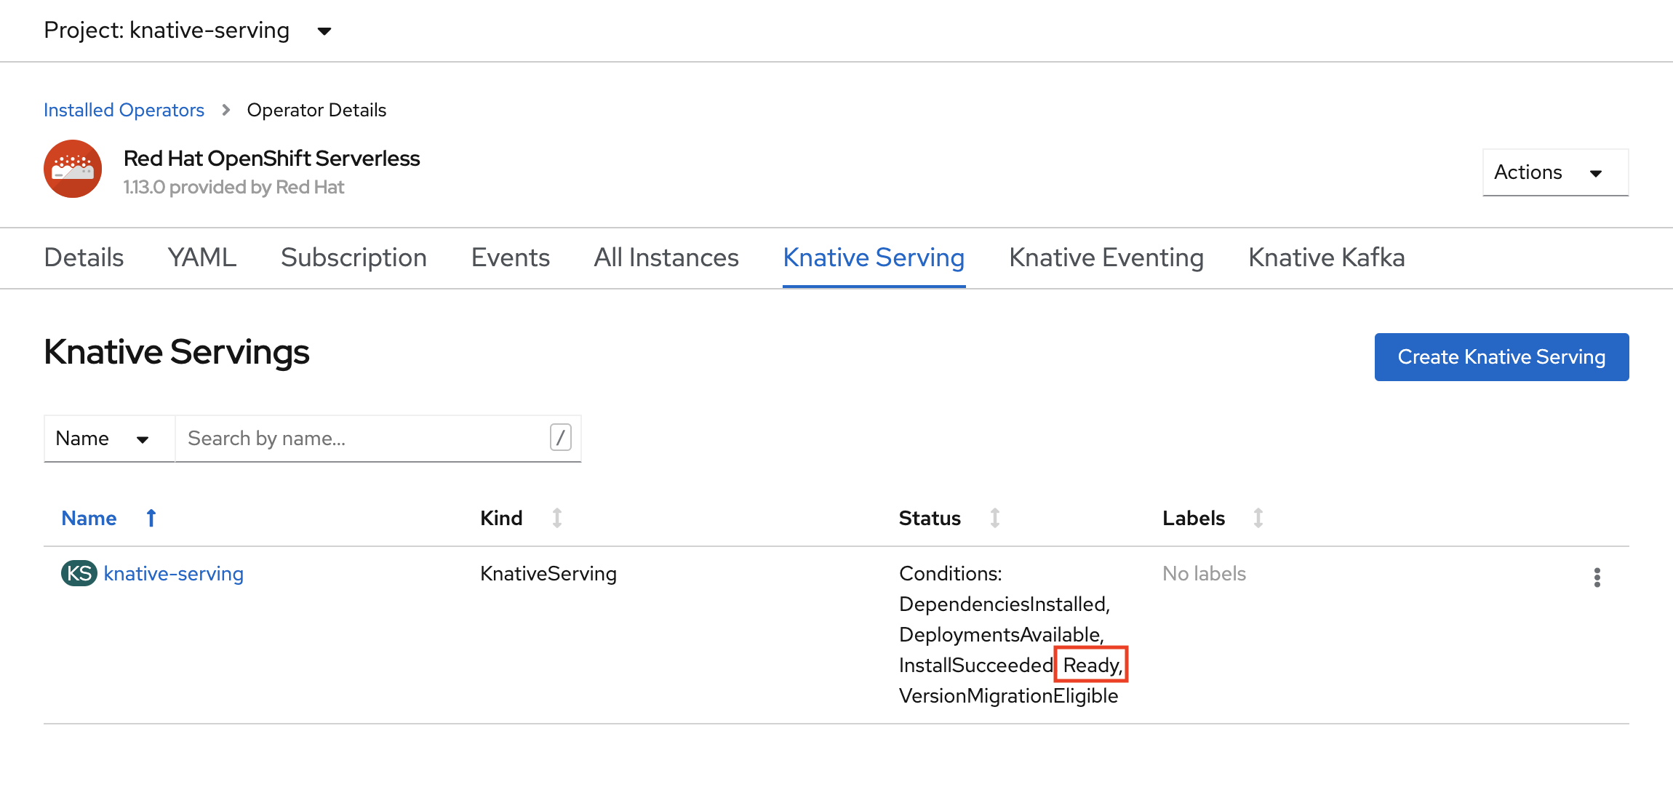Click the YAML tab
The height and width of the screenshot is (803, 1673).
tap(201, 257)
